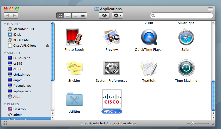The height and width of the screenshot is (129, 221).
Task: Select the System Preferences gear icon
Action: (x=112, y=68)
